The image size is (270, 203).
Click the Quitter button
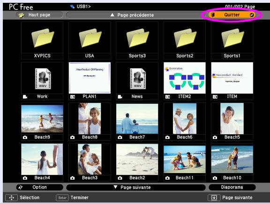[232, 15]
